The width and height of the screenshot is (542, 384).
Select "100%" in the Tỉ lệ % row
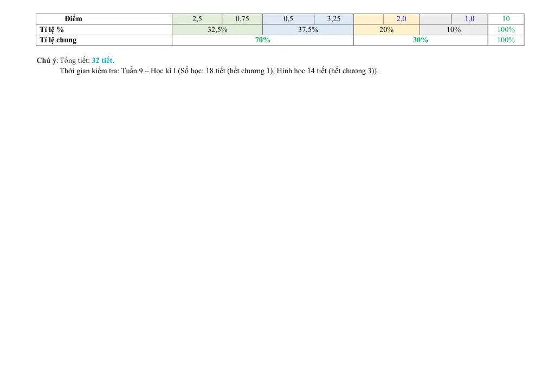coord(506,30)
